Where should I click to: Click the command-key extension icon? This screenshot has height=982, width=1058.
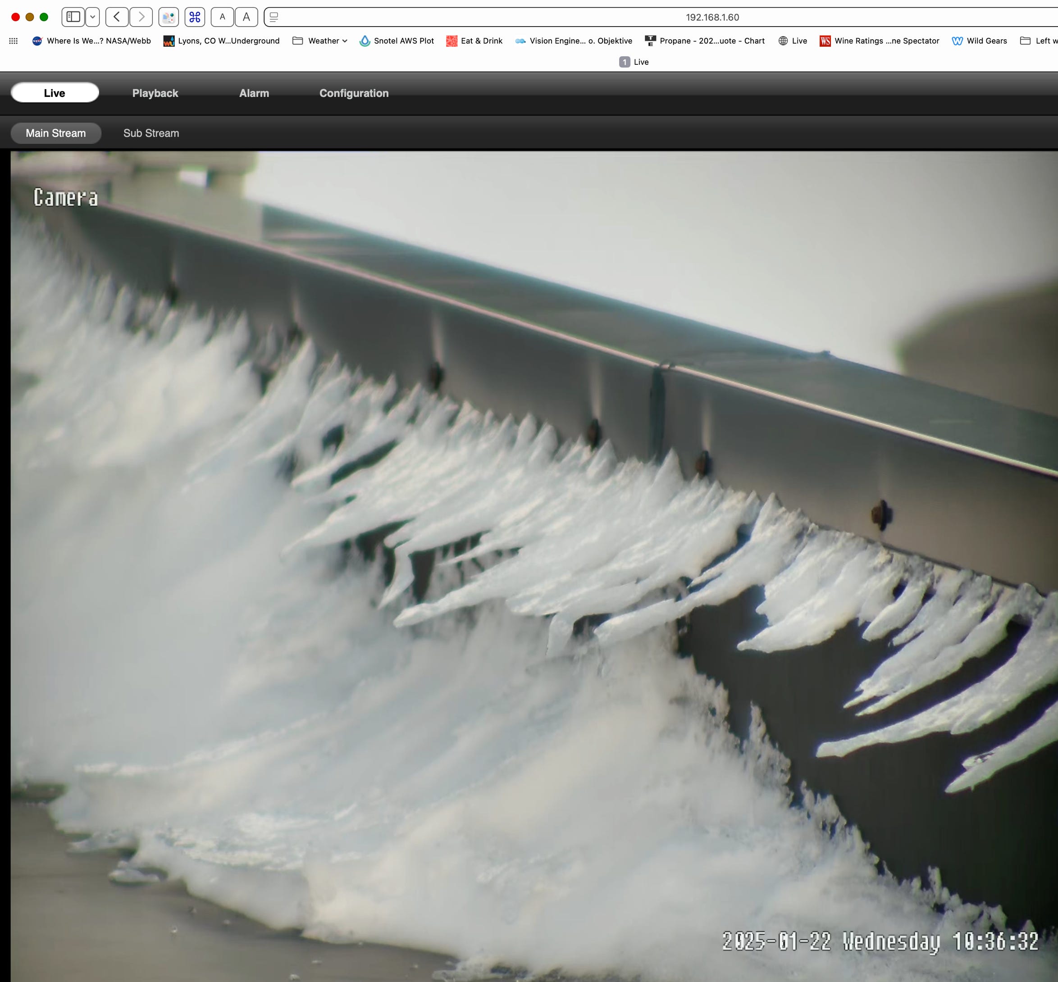click(x=195, y=17)
